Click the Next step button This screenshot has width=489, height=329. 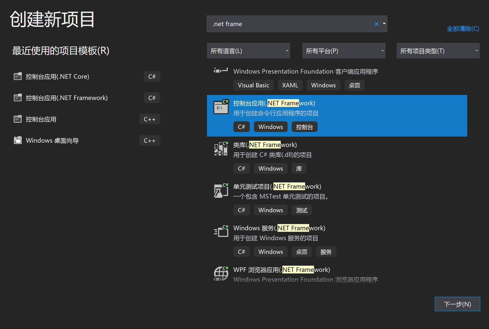click(x=457, y=304)
